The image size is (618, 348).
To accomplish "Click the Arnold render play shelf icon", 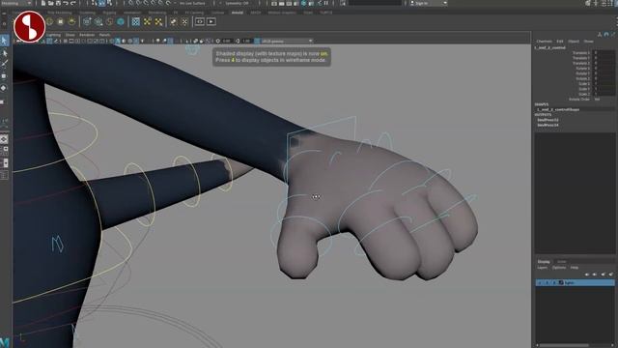I will click(x=211, y=21).
